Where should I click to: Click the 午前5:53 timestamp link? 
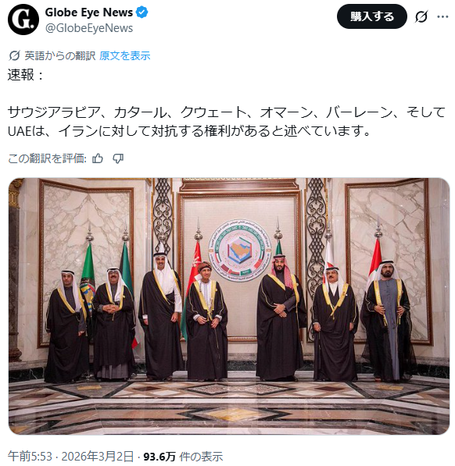30,456
